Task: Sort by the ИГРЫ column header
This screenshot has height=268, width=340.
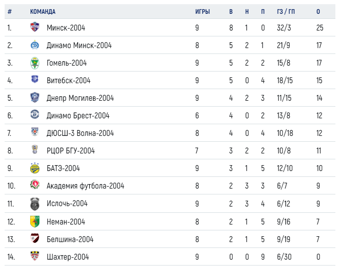Action: pos(202,11)
